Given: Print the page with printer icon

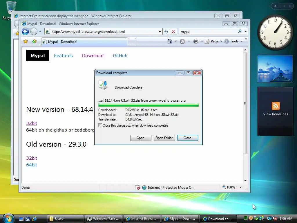Looking at the screenshot, I should [x=196, y=41].
